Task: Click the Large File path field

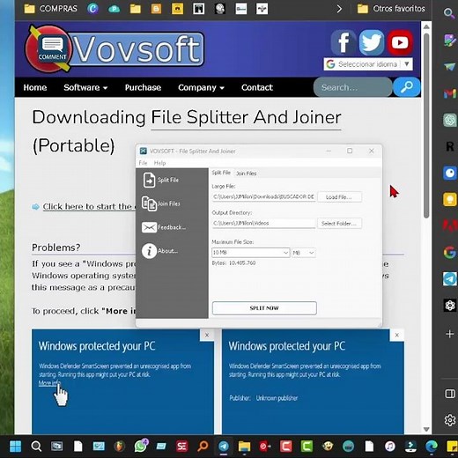Action: [x=263, y=197]
